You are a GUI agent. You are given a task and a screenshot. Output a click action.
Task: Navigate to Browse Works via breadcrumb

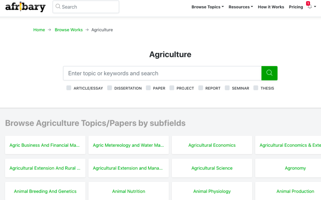(69, 30)
